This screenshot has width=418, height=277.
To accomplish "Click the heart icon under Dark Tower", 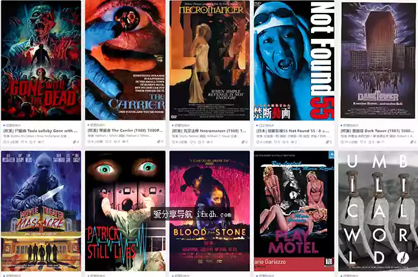I will point(362,142).
